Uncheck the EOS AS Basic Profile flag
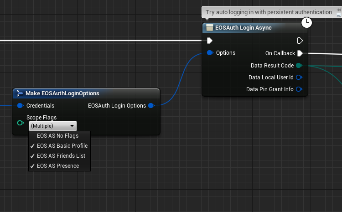 pos(62,146)
